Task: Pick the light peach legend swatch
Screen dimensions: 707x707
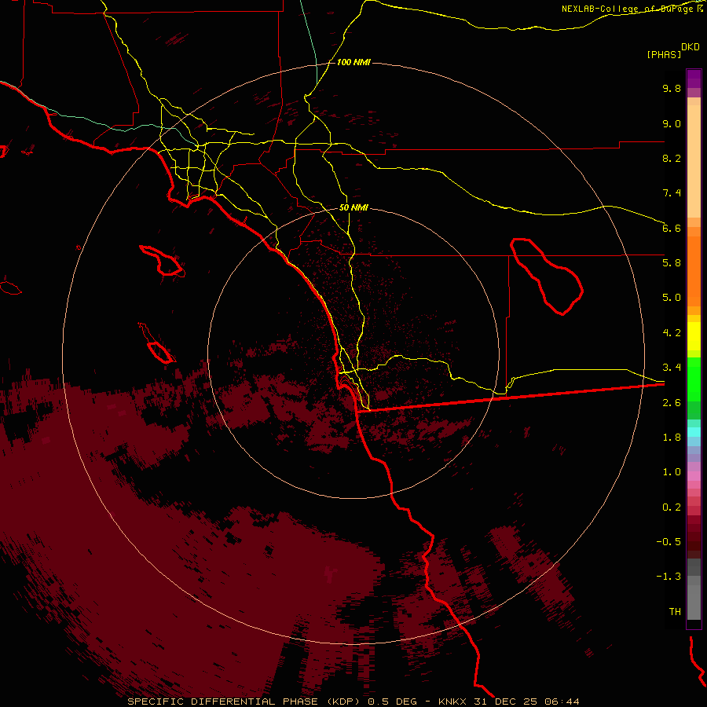Action: tap(694, 163)
